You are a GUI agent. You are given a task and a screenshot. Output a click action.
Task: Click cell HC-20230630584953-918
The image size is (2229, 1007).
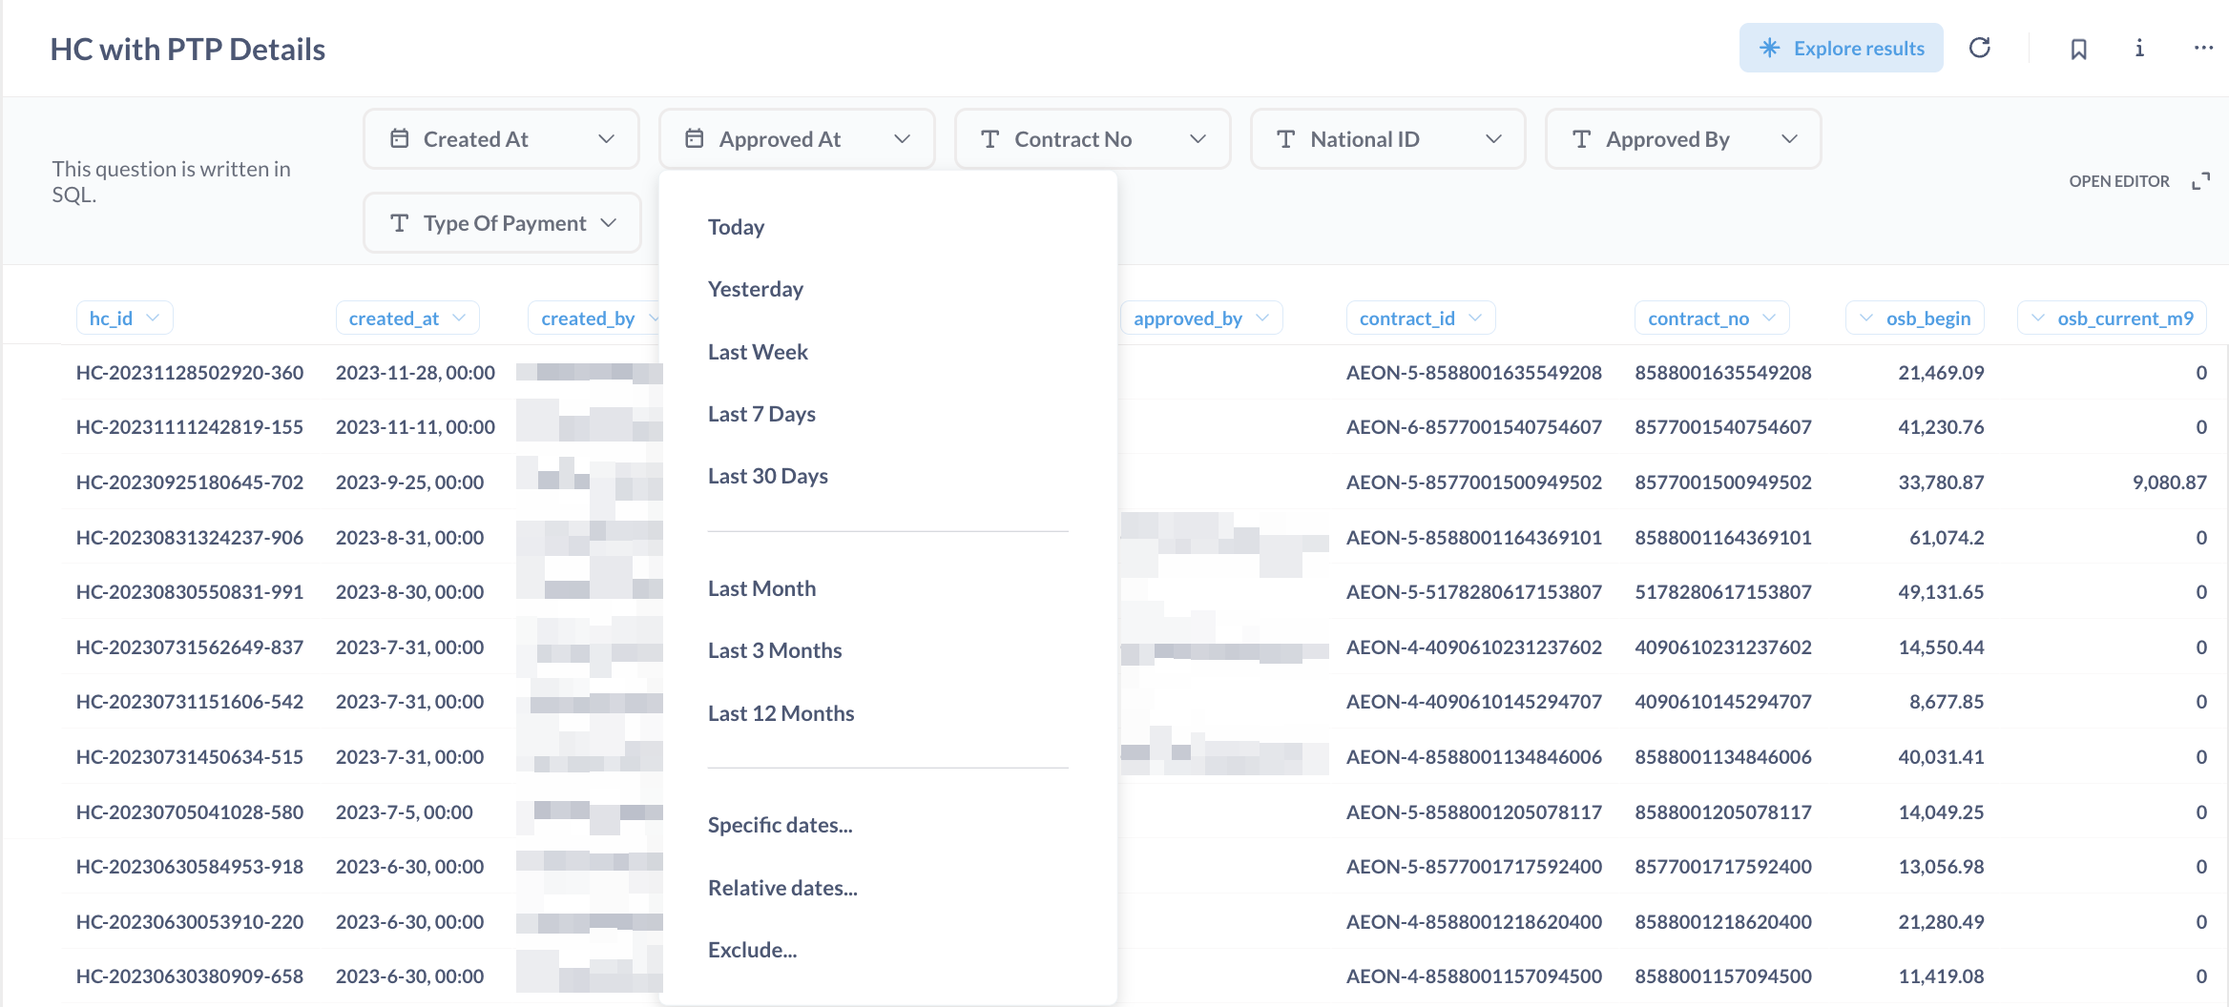click(x=190, y=867)
